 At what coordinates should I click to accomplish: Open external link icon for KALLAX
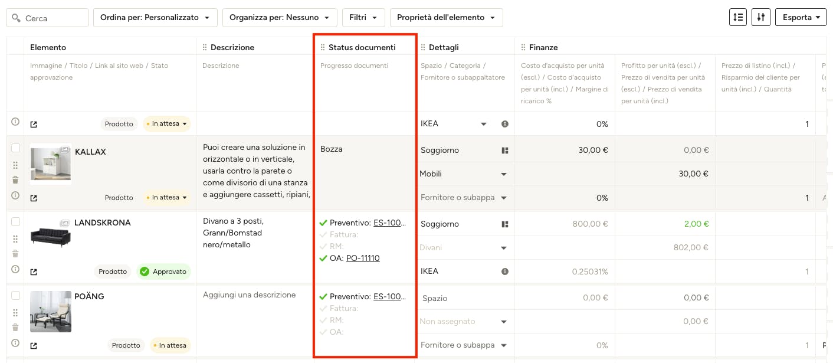coord(34,198)
